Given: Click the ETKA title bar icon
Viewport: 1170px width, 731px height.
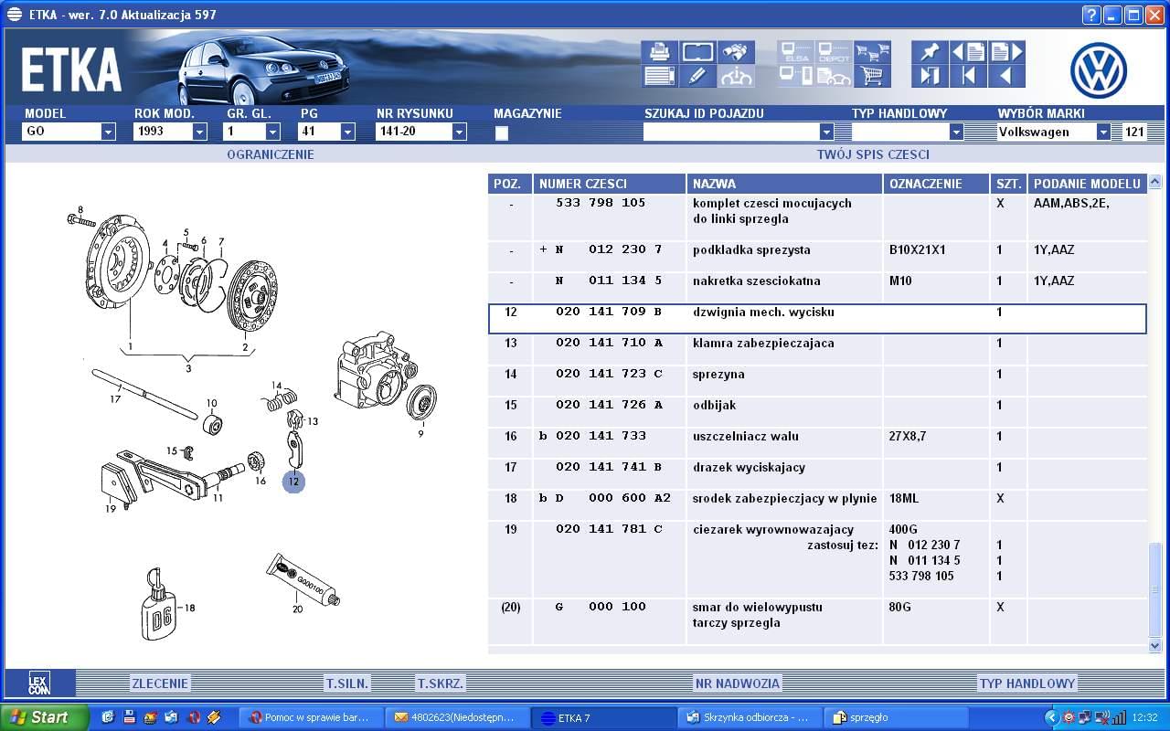Looking at the screenshot, I should [14, 15].
